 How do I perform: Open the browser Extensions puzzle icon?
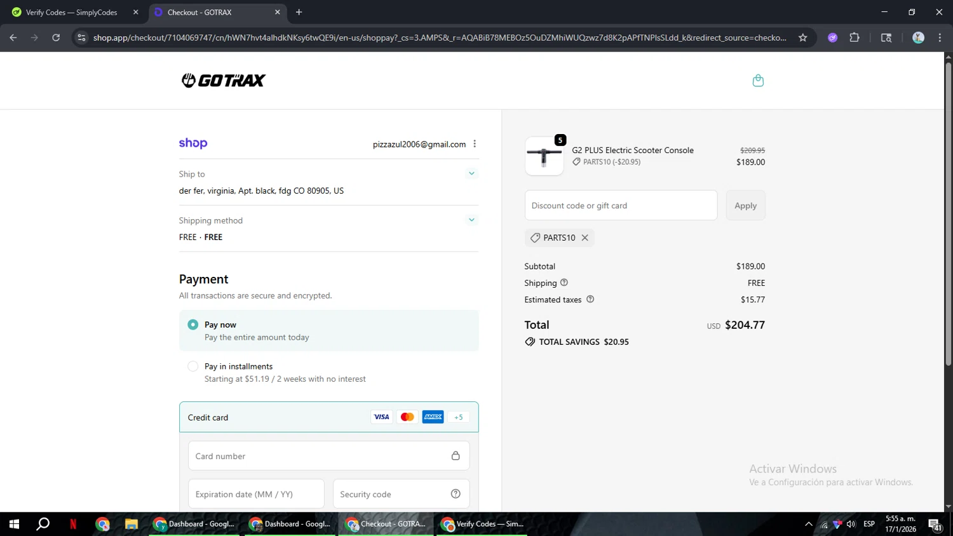click(855, 37)
